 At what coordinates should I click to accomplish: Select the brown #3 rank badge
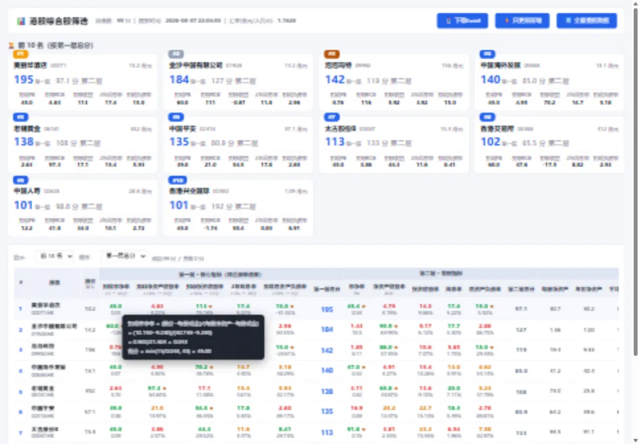(332, 54)
